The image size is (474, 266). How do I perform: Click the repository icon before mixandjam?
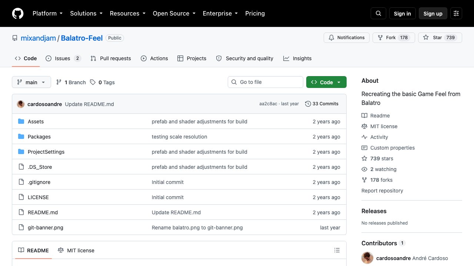(15, 38)
